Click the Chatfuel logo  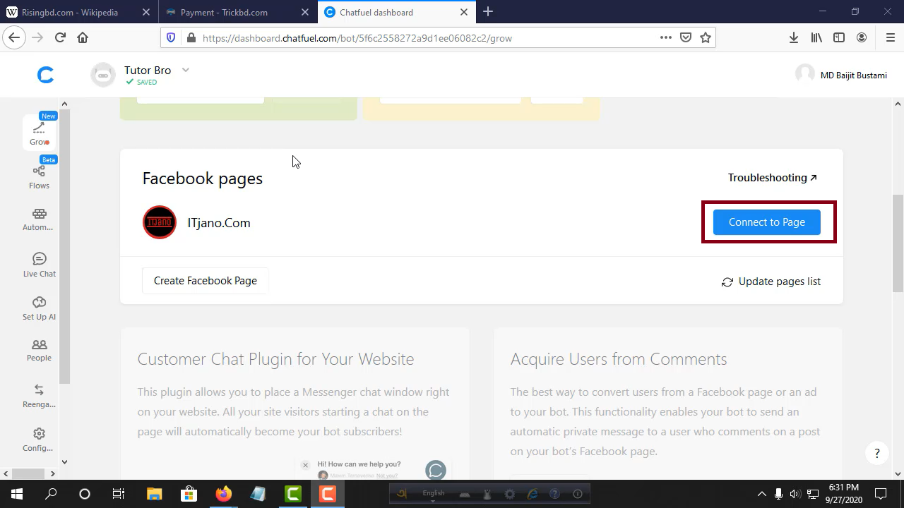[45, 75]
